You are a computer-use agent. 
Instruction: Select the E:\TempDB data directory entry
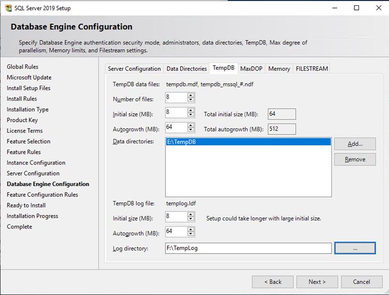point(248,142)
